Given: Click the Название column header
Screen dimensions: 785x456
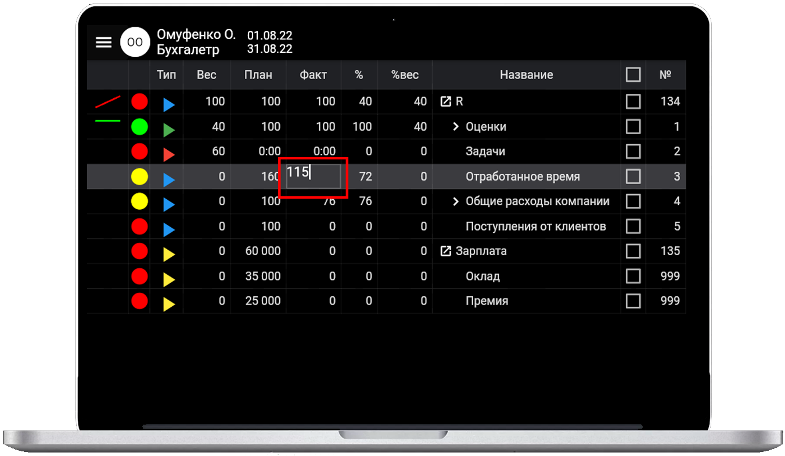Looking at the screenshot, I should click(526, 75).
